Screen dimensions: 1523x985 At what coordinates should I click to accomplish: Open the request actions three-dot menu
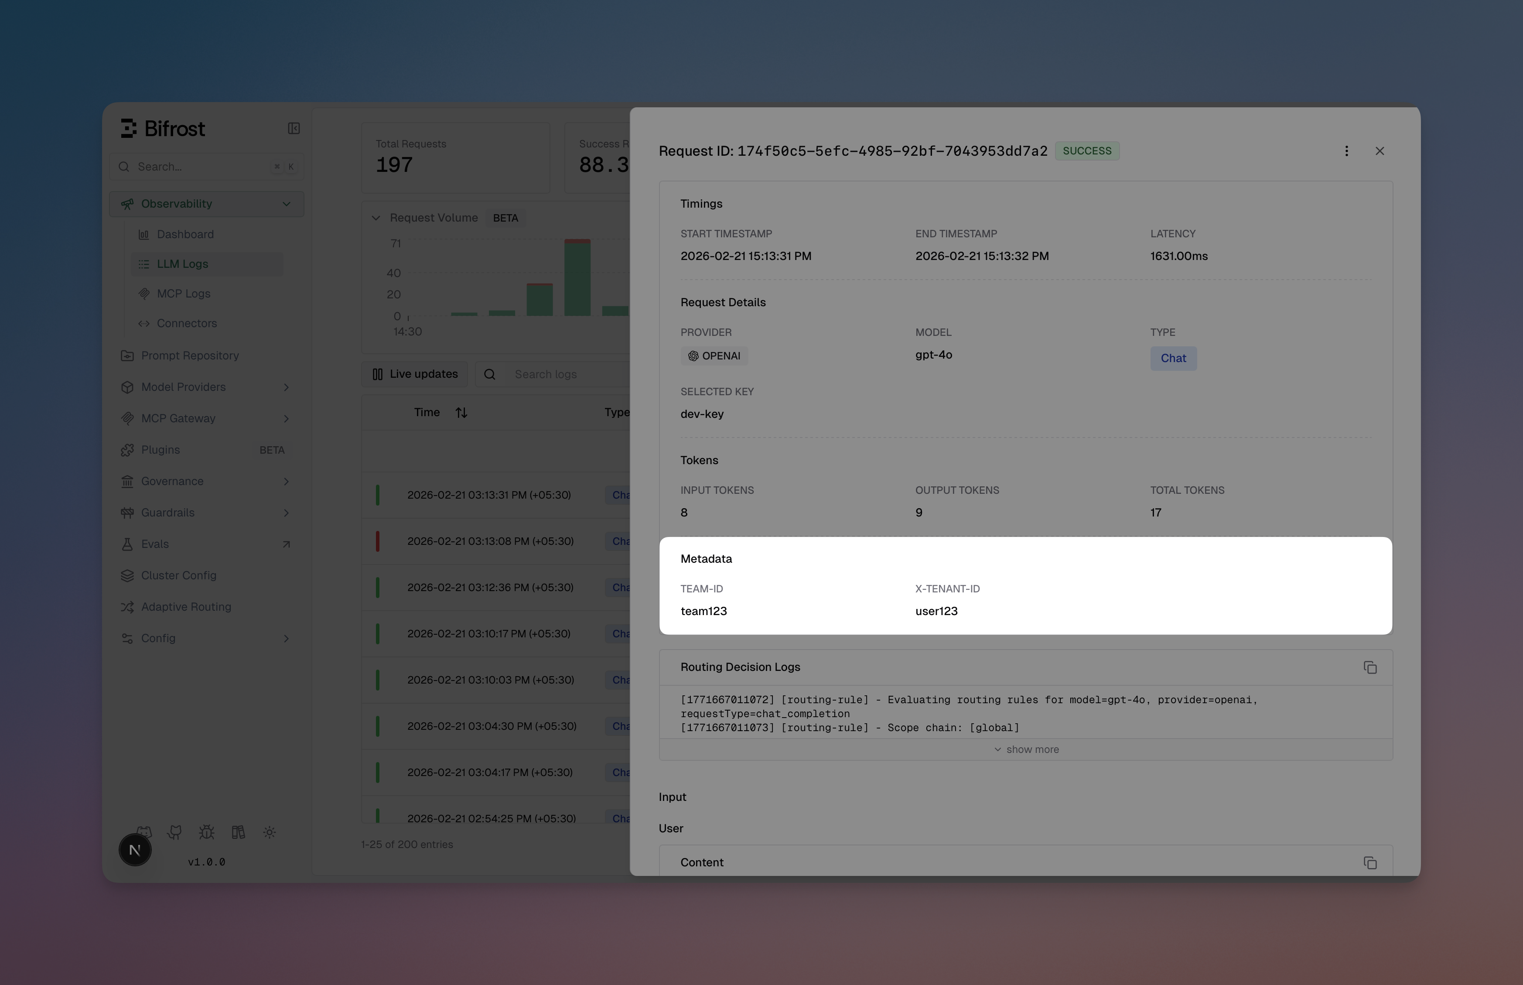(x=1346, y=150)
